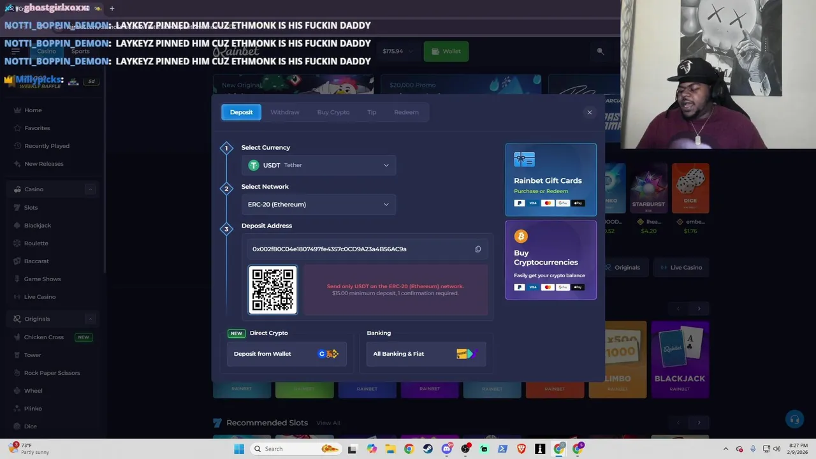Click the QR code image

[273, 290]
